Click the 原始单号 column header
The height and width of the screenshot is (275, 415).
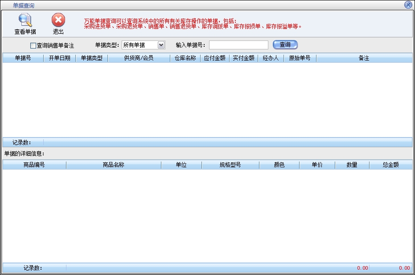click(x=300, y=58)
